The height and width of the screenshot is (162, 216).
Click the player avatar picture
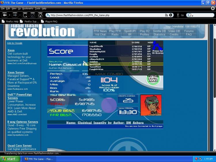pos(151,105)
